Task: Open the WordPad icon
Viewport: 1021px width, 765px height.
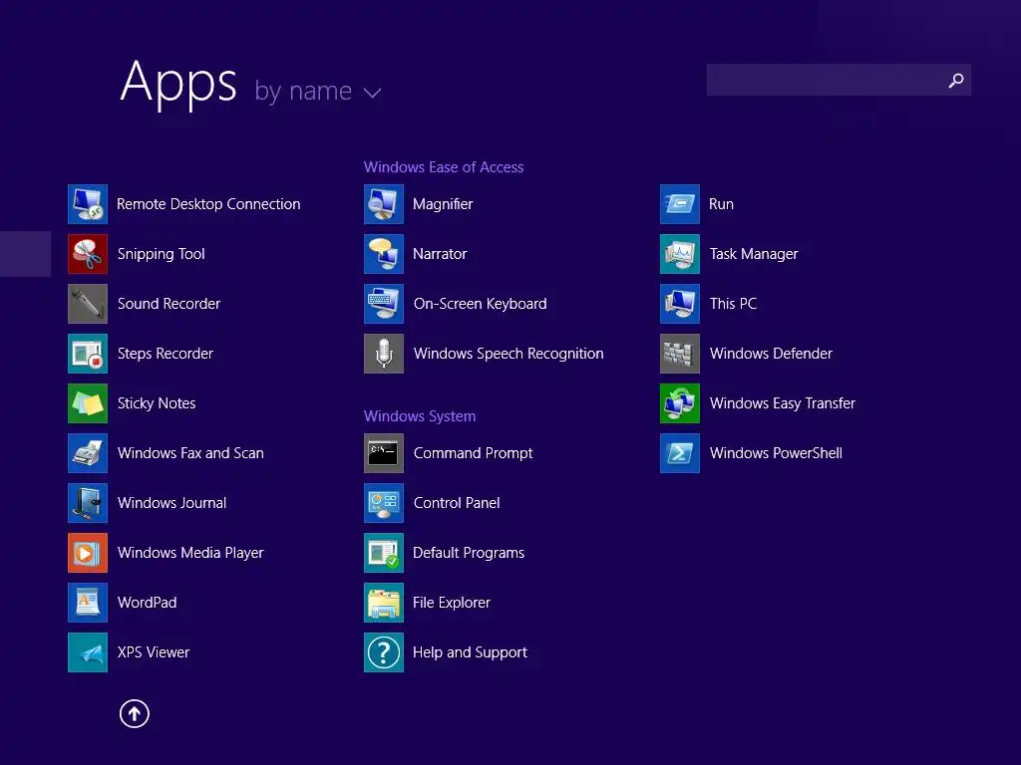Action: [x=88, y=603]
